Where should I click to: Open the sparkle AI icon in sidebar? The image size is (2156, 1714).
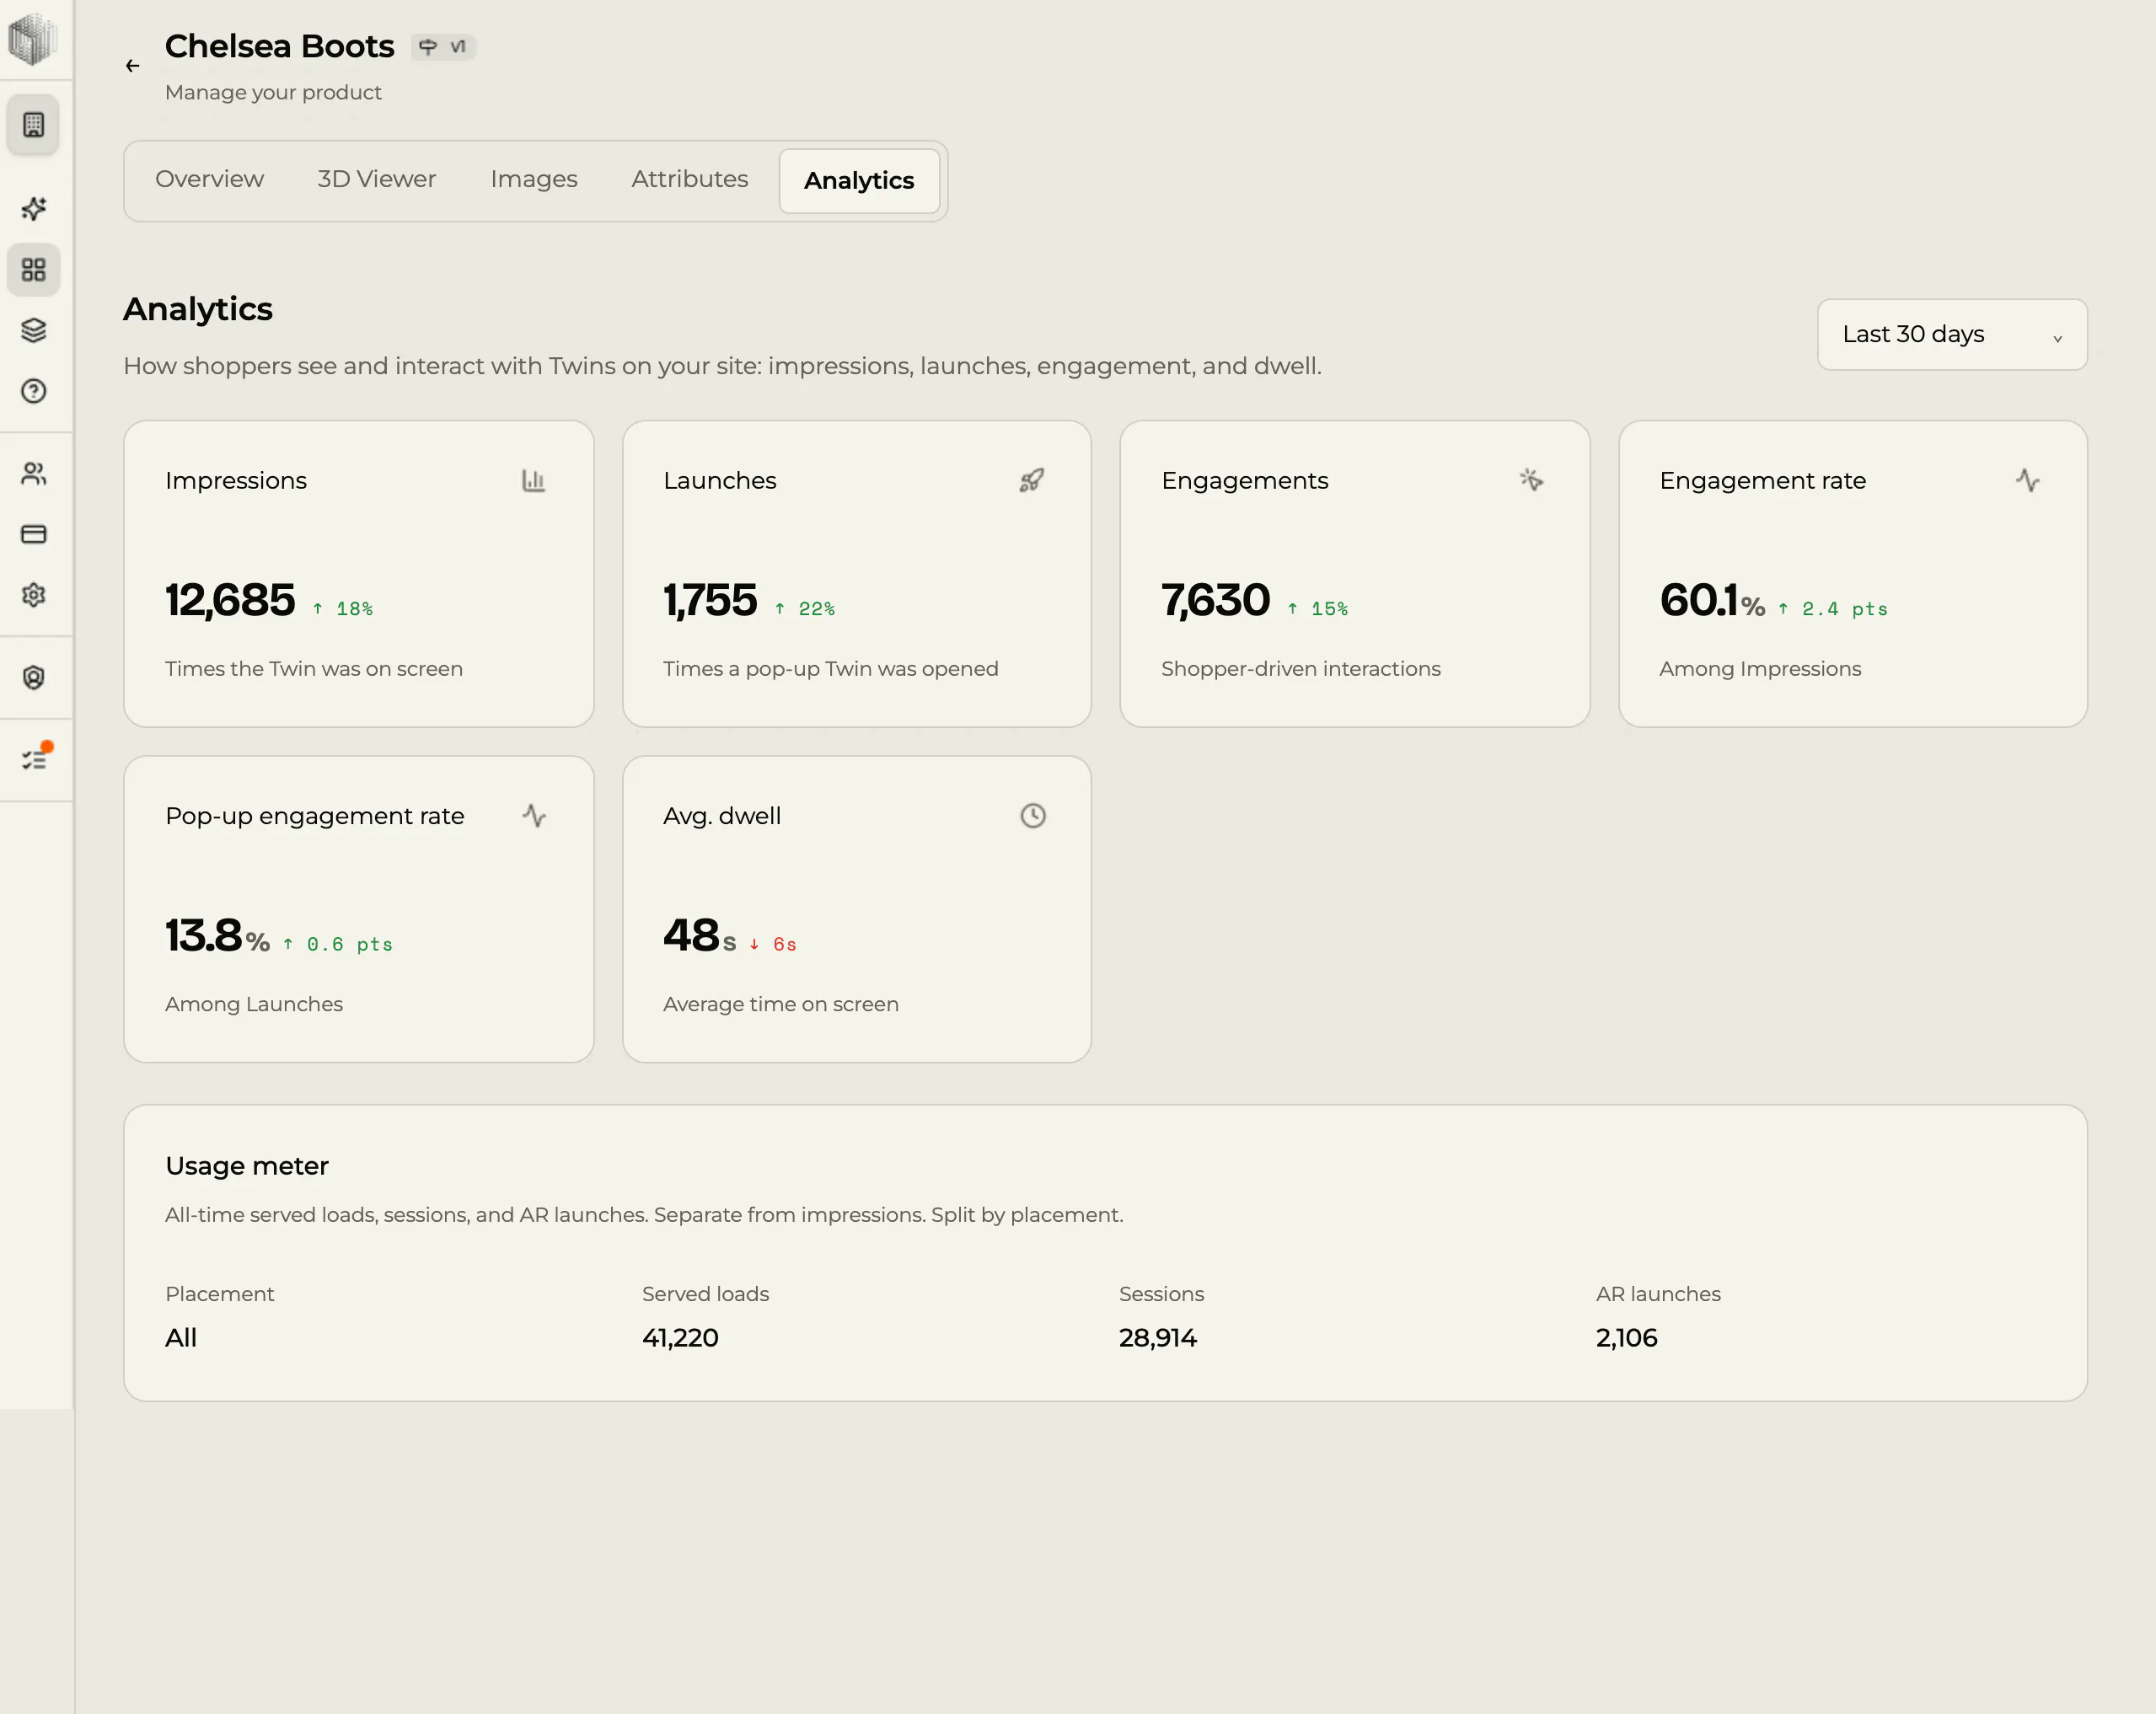click(x=34, y=209)
